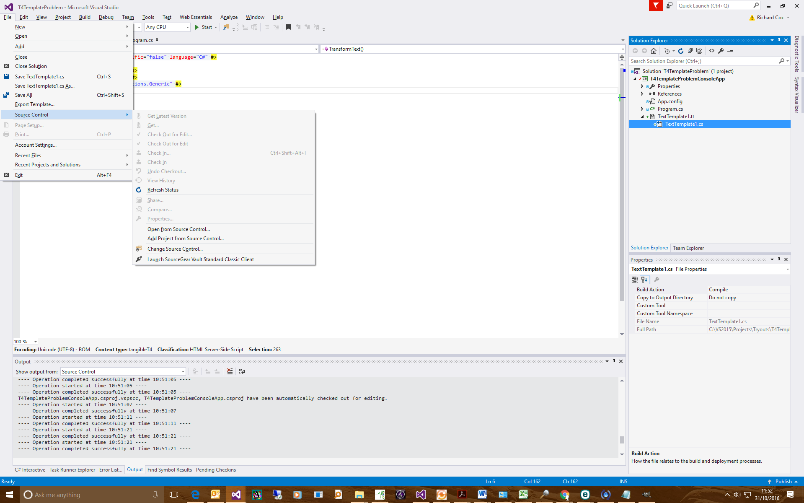Click Refresh Status in Source Control submenu
This screenshot has height=503, width=804.
[x=163, y=190]
